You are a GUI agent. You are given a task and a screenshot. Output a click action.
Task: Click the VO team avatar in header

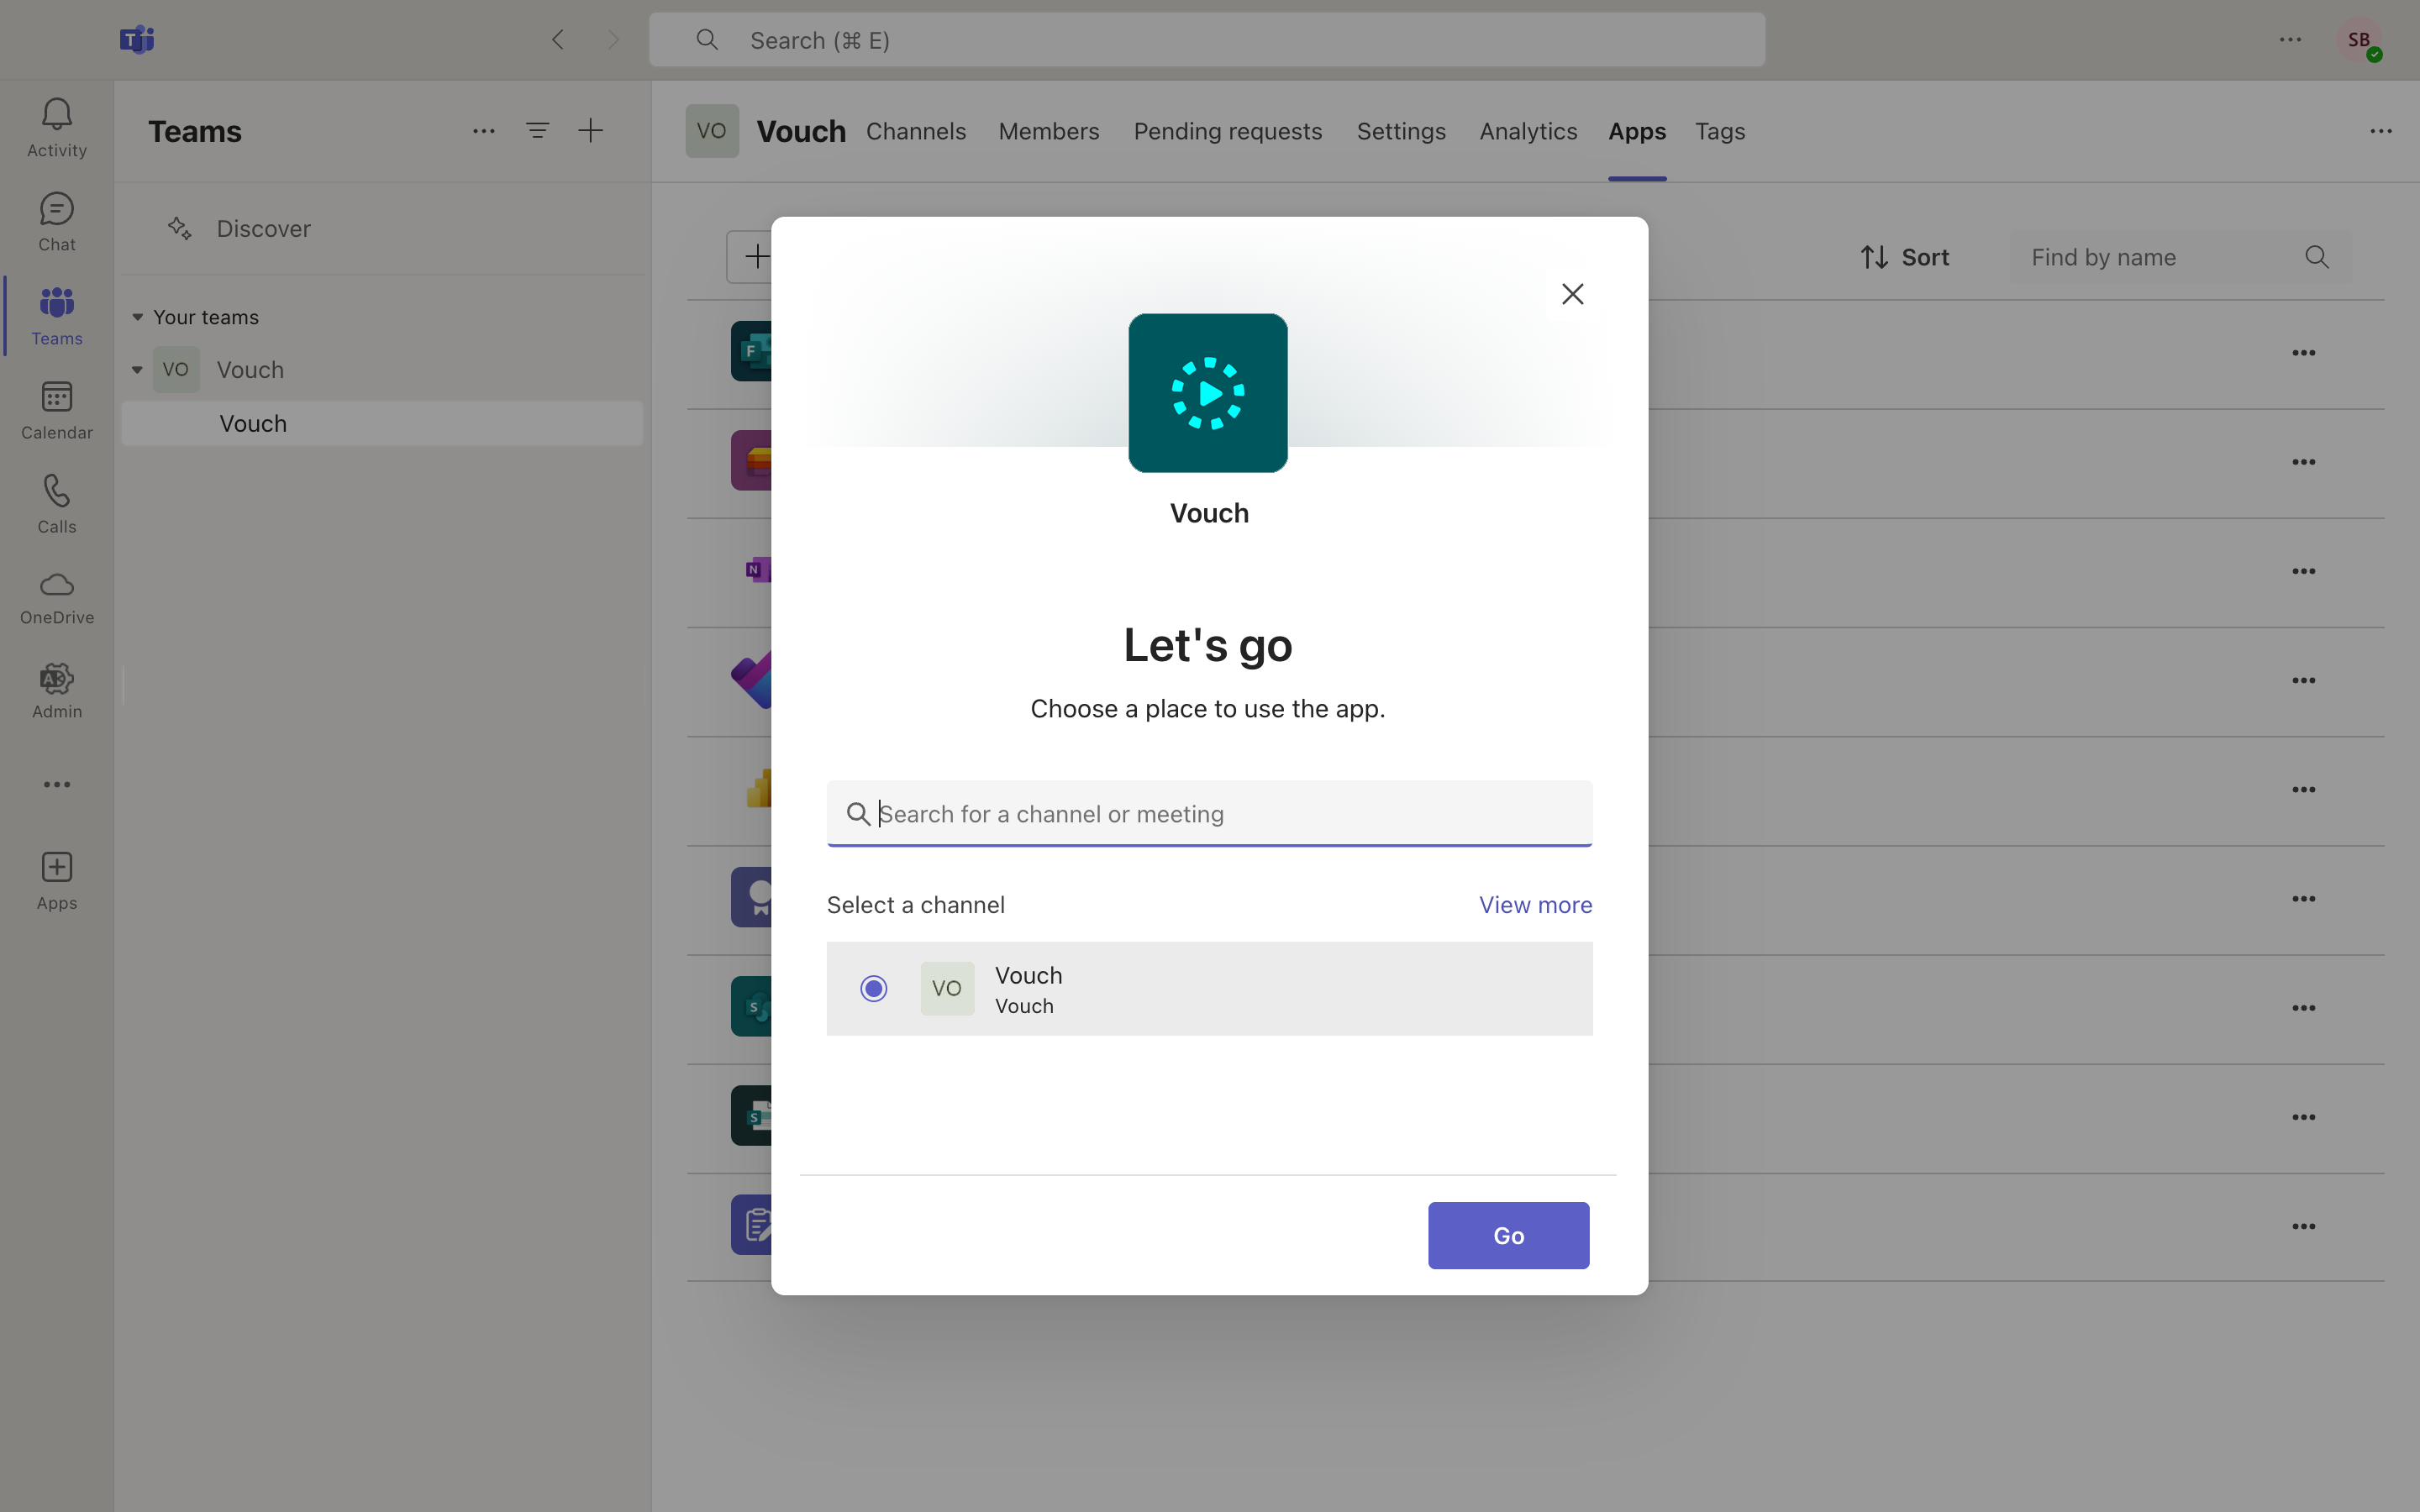click(x=712, y=131)
